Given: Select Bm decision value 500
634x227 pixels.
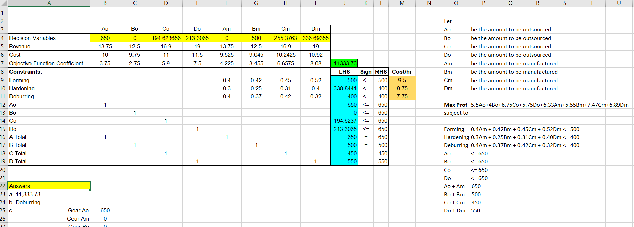Looking at the screenshot, I should point(256,38).
